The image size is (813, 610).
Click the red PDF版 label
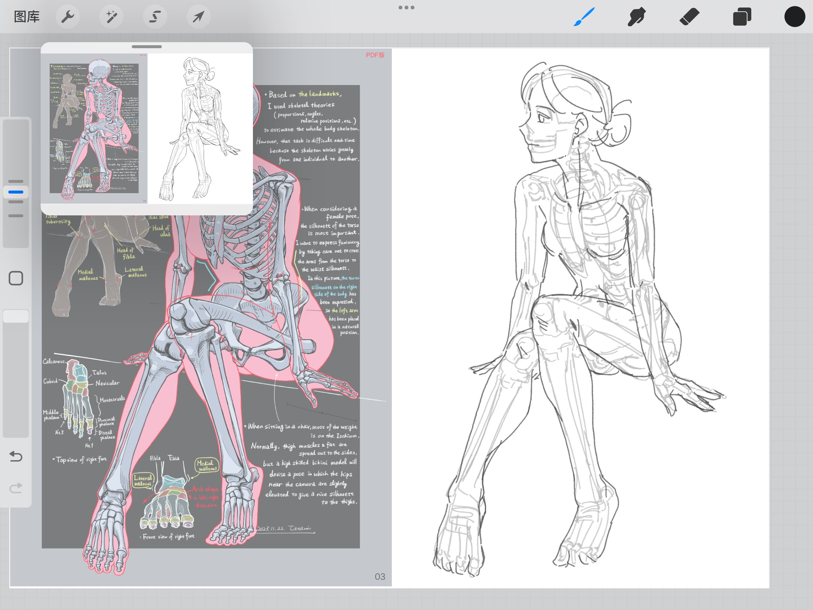tap(375, 55)
